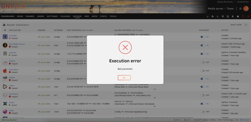The width and height of the screenshot is (251, 122).
Task: Open the Tools menu item
Action: 113,16
